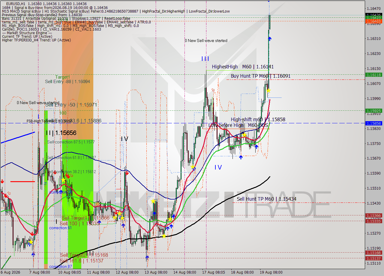Select the red 1.15335 price tag
The height and width of the screenshot is (276, 384).
pyautogui.click(x=373, y=221)
